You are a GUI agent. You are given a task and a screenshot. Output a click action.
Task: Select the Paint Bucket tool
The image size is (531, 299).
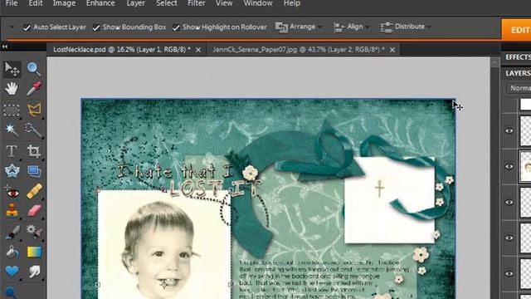12,252
